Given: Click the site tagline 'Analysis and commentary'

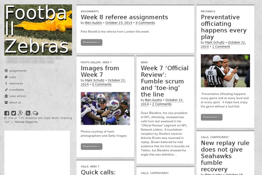Looking at the screenshot, I should click(35, 60).
